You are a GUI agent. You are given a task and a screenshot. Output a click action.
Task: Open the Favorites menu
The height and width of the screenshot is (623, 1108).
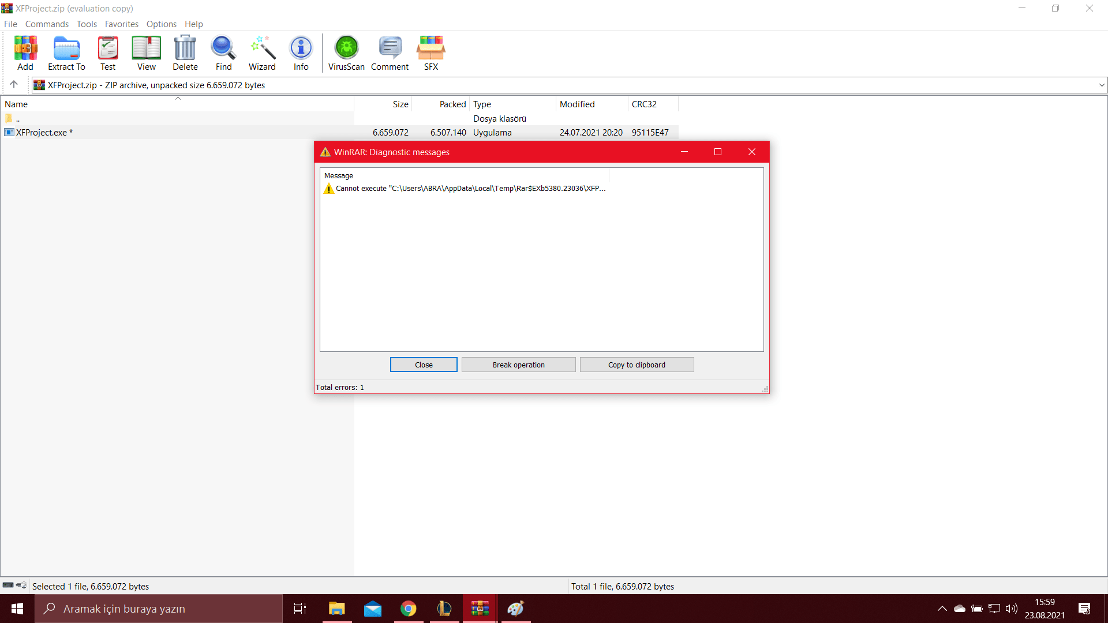point(122,24)
